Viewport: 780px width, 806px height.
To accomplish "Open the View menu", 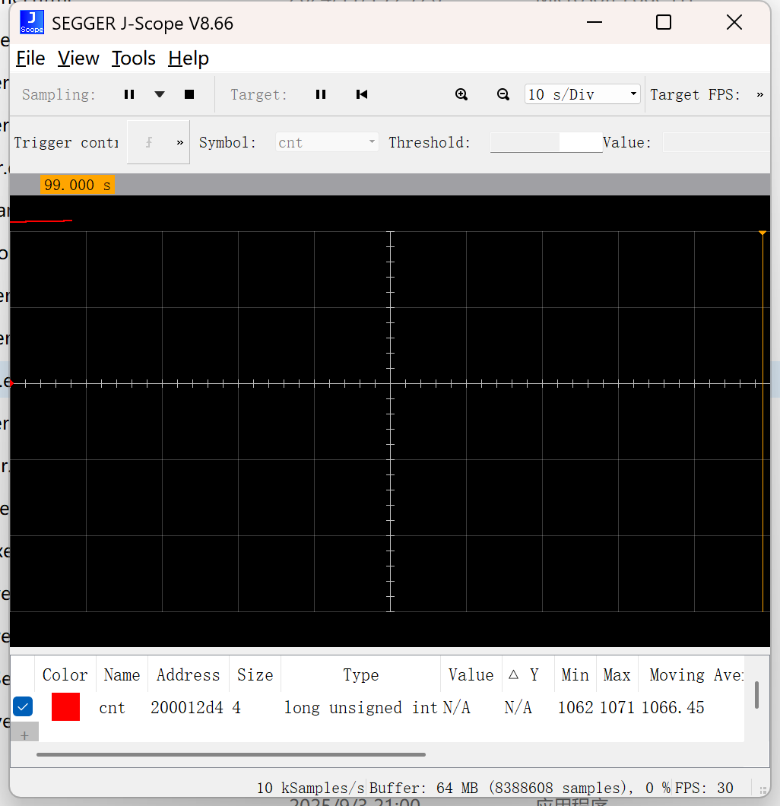I will pyautogui.click(x=78, y=59).
